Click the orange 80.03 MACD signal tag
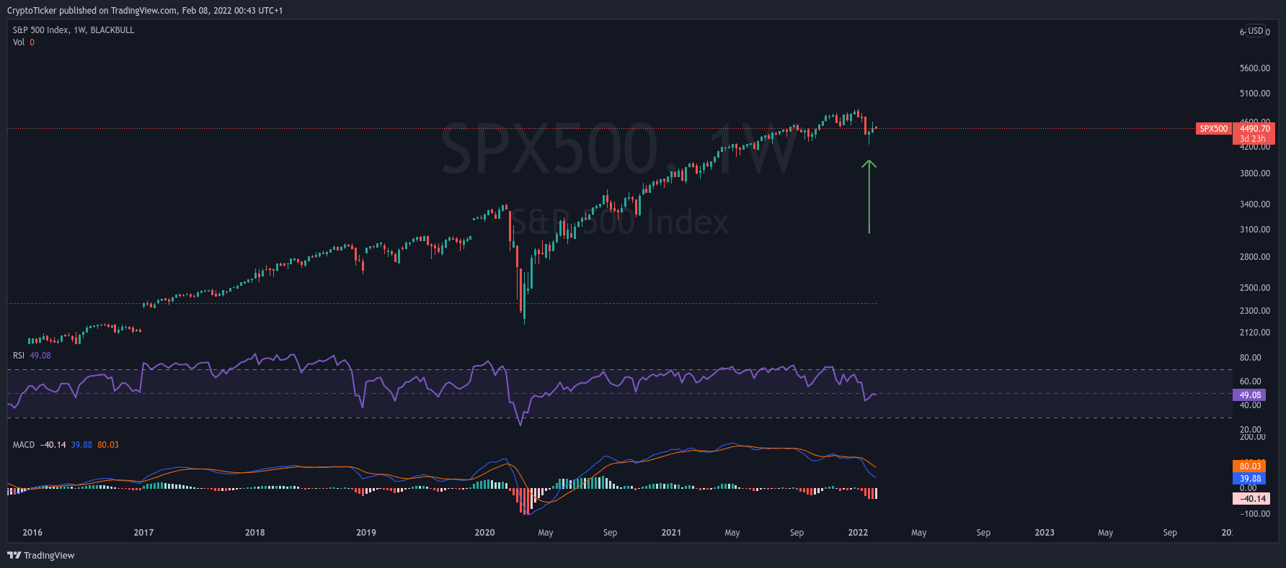The image size is (1286, 568). 1249,466
